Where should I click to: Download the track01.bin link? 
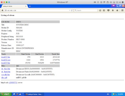[5, 57]
